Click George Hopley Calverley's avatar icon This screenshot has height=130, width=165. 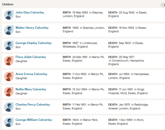click(x=9, y=45)
